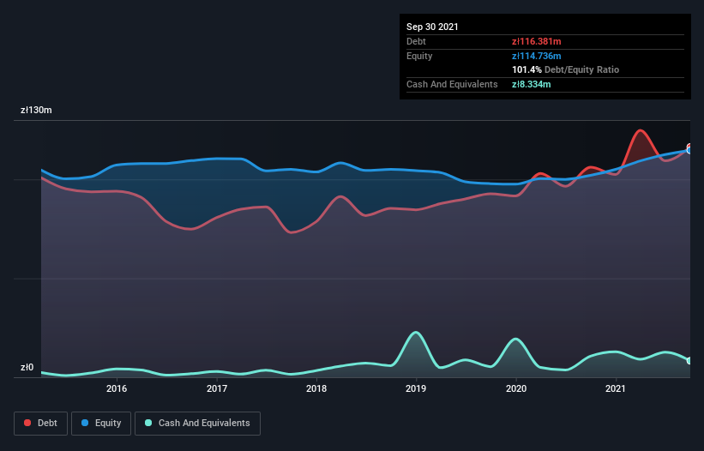This screenshot has height=451, width=704.
Task: Toggle the Debt legend button
Action: click(40, 424)
